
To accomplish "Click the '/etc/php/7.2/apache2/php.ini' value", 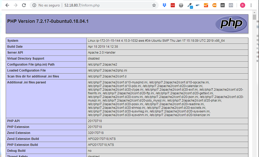I will pyautogui.click(x=108, y=70).
